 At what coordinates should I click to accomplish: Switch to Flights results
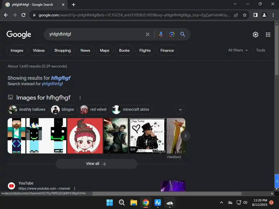pyautogui.click(x=145, y=50)
